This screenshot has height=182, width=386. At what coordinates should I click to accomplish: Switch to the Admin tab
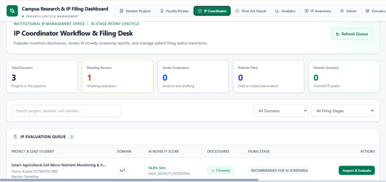[x=348, y=11]
